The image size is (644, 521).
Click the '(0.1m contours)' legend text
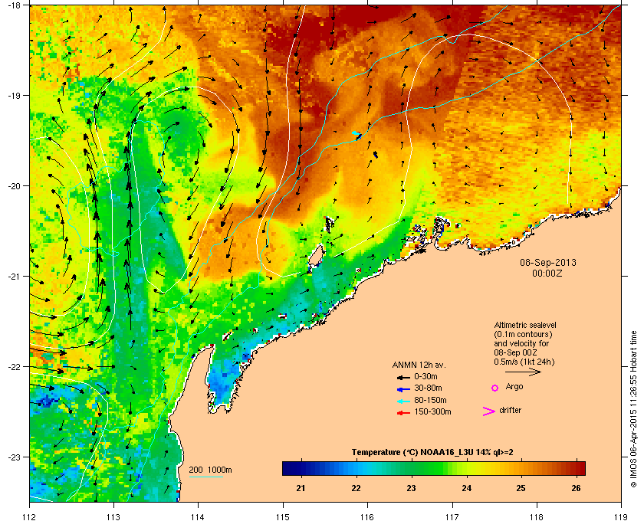523,334
